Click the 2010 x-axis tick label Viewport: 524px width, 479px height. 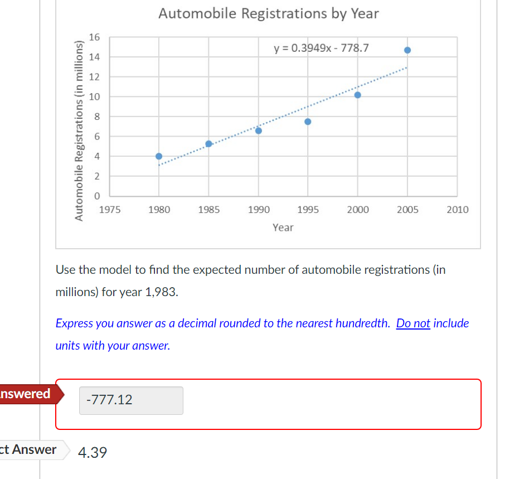(x=458, y=210)
